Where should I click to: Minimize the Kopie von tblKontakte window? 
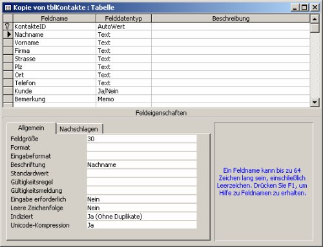295,8
